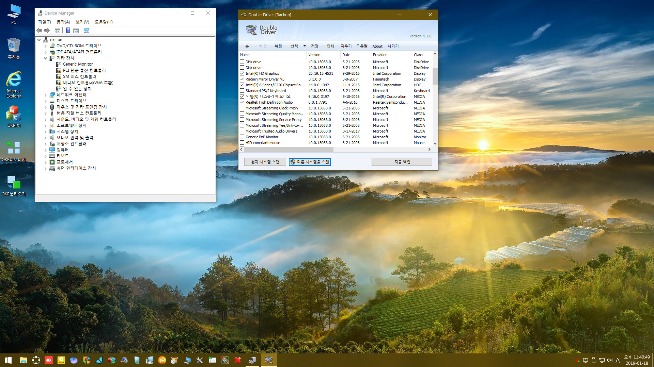Image resolution: width=654 pixels, height=367 pixels.
Task: Open the yellow Player icon on taskbar
Action: click(x=61, y=360)
